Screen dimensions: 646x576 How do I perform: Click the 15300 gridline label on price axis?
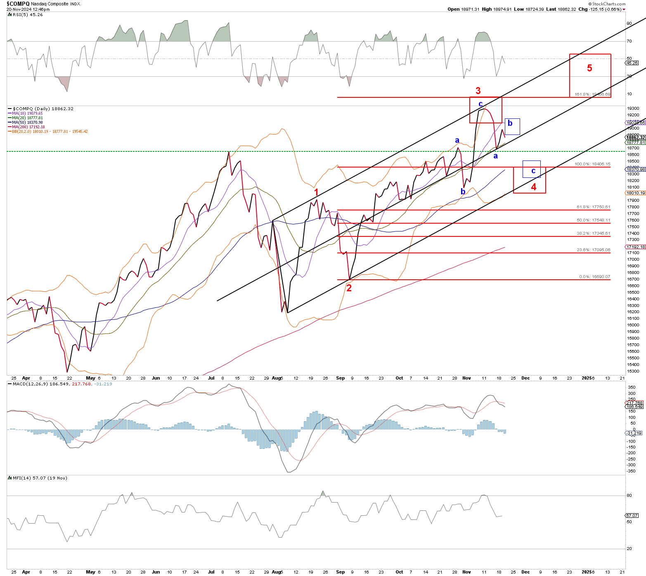[633, 371]
